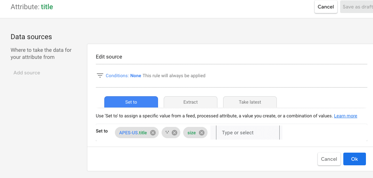Viewport: 373px width, 178px height.
Task: Remove the '-' separator chip
Action: (x=174, y=133)
